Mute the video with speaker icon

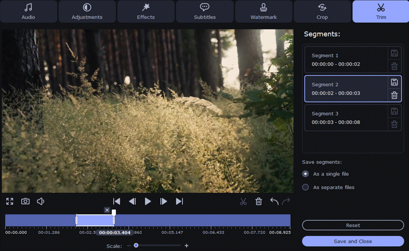click(41, 201)
